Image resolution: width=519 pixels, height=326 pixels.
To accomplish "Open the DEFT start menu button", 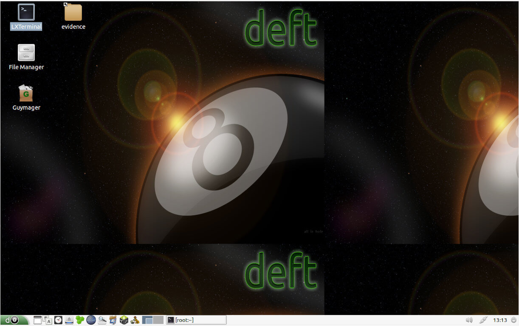I will pos(14,320).
